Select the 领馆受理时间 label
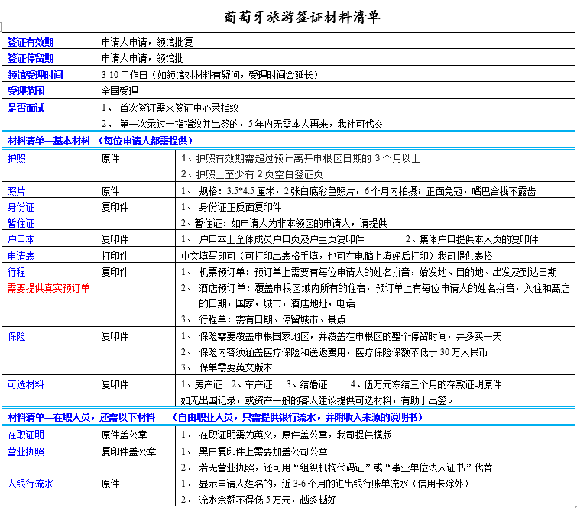This screenshot has width=577, height=508. (x=35, y=75)
